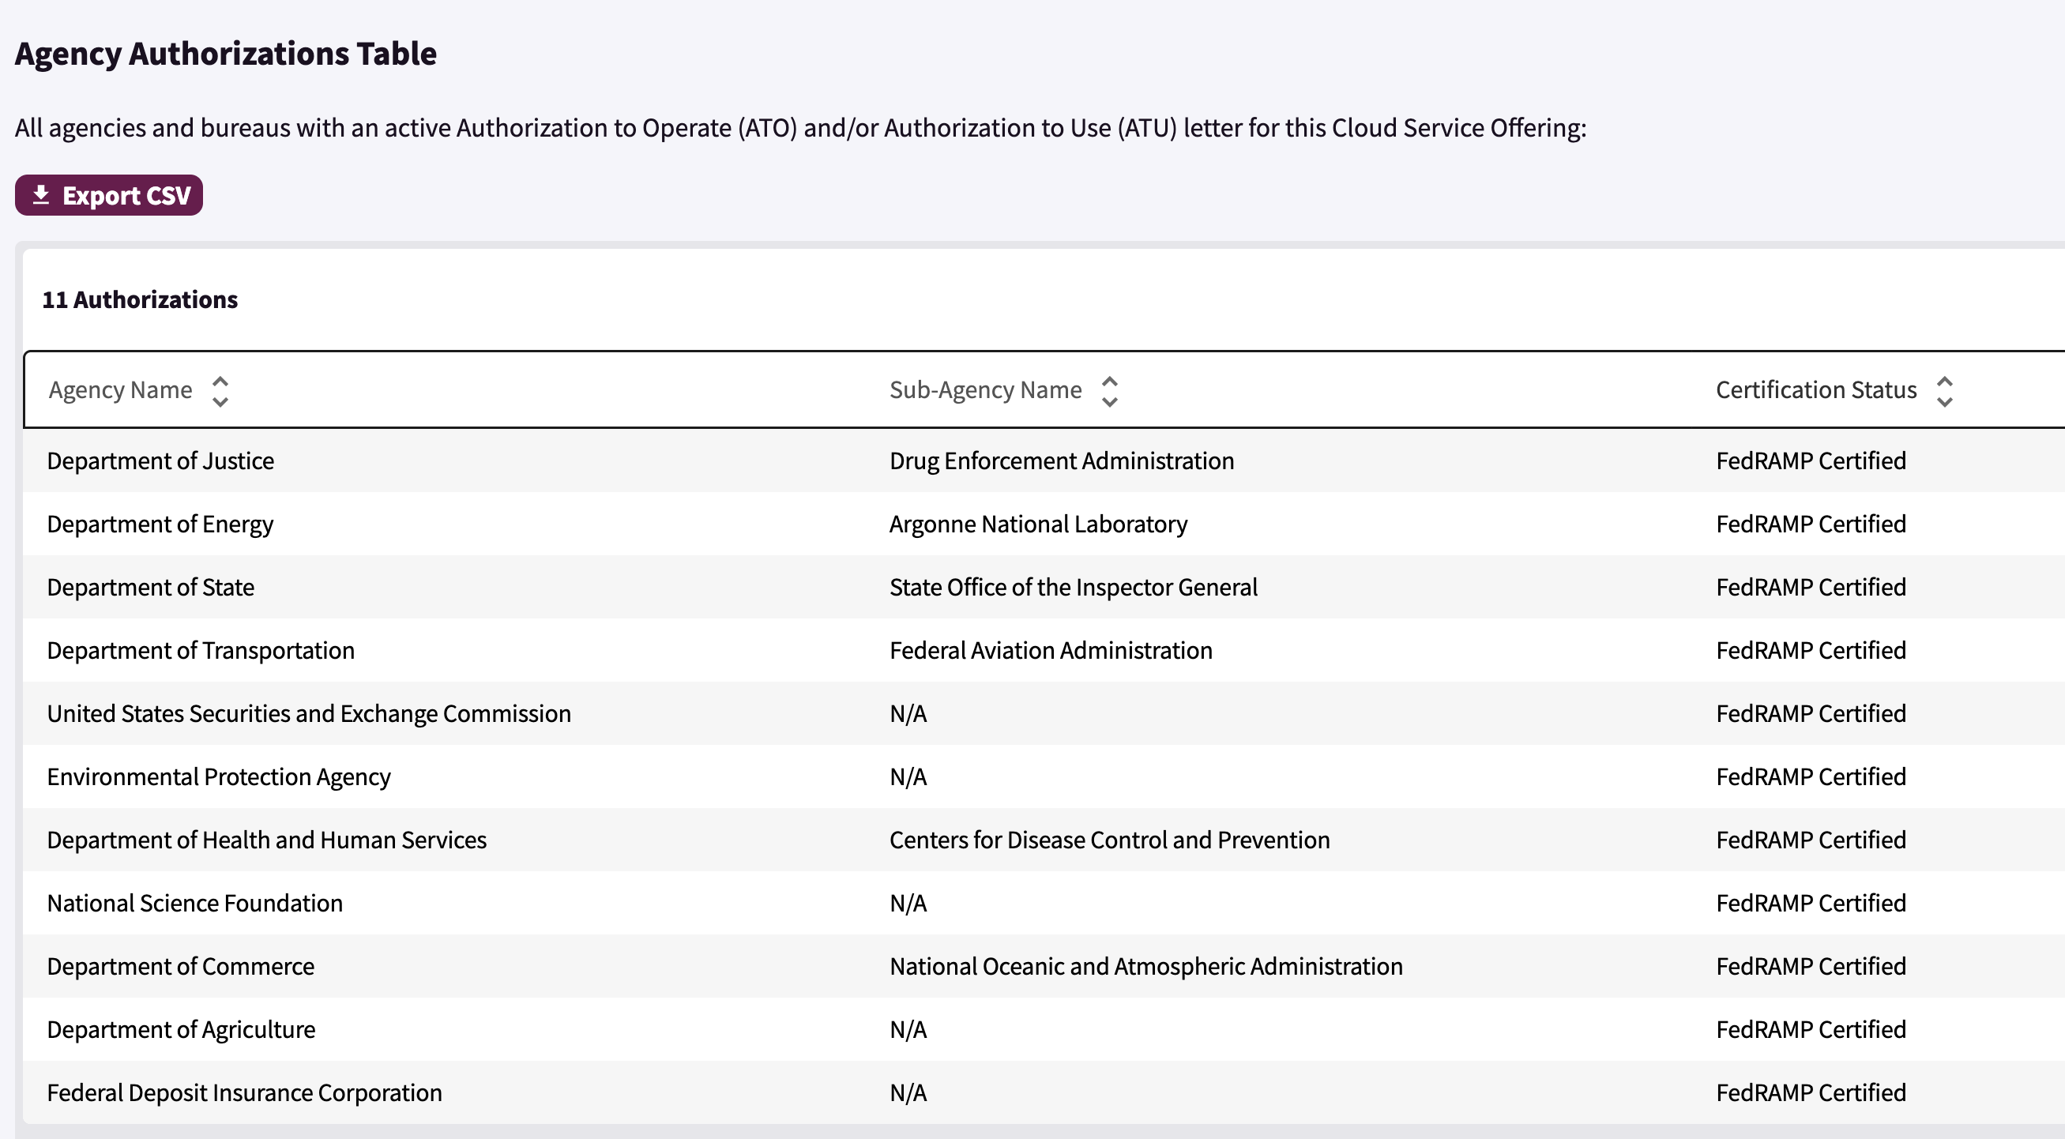Click N/A in the Federal Deposit Insurance row

pyautogui.click(x=908, y=1093)
